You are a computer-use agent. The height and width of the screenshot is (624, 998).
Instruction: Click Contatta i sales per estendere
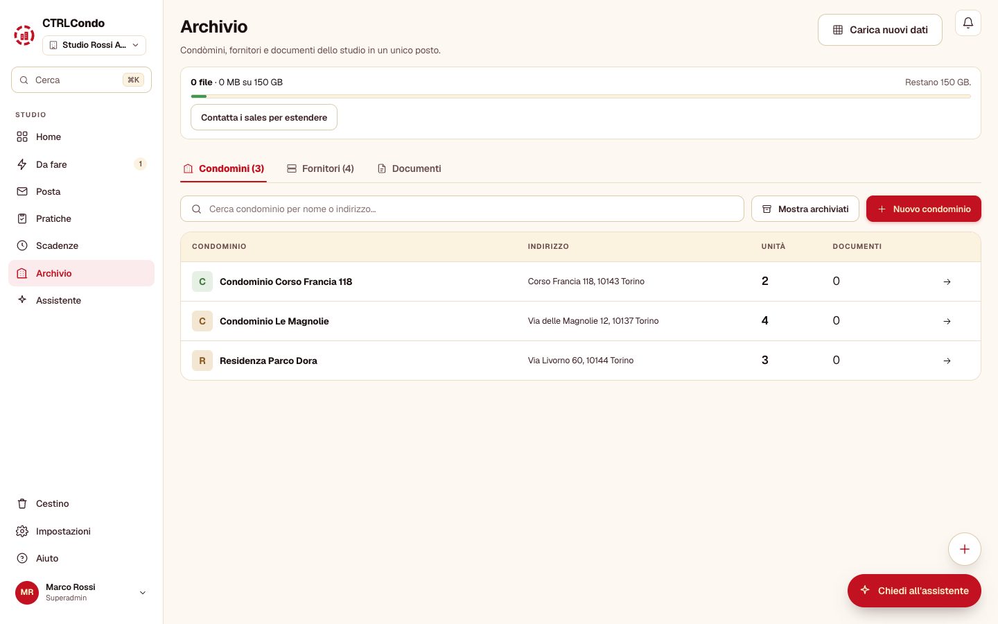click(x=264, y=117)
